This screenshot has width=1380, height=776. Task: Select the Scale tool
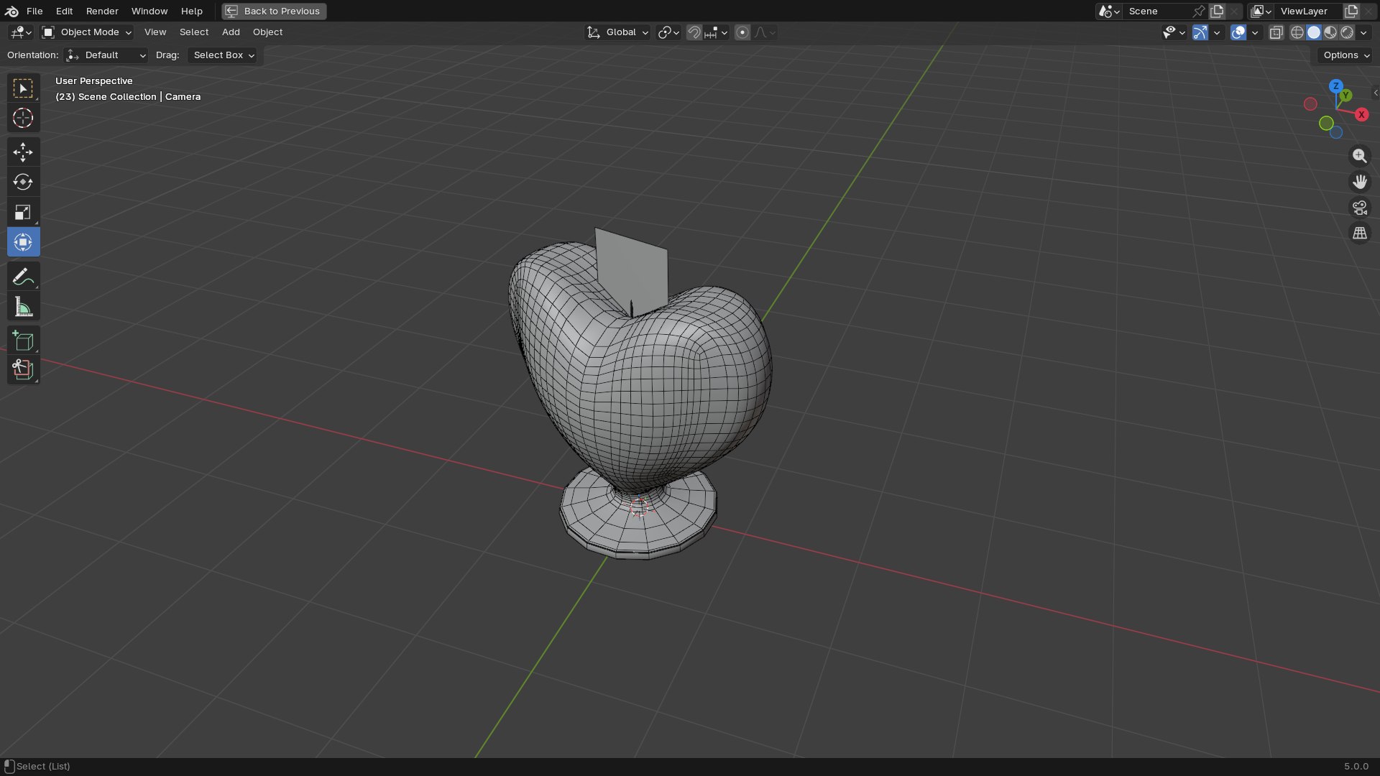[23, 212]
